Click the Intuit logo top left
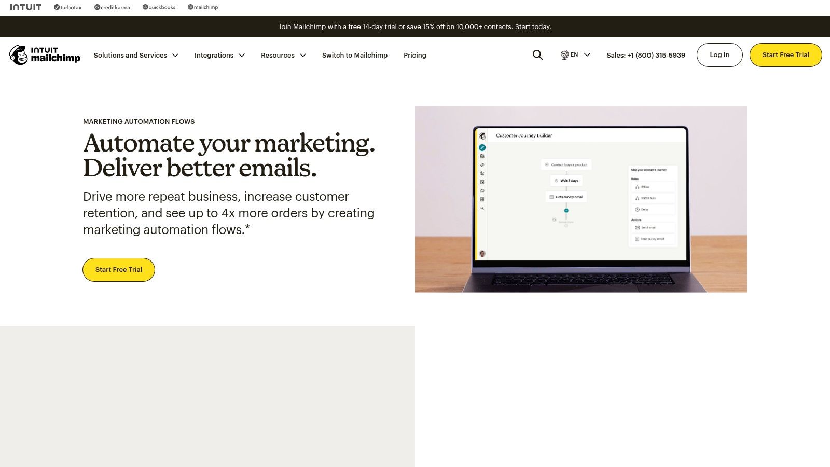The image size is (830, 467). [25, 7]
